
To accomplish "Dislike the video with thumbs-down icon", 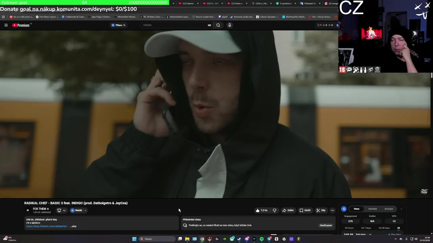I will pos(274,210).
